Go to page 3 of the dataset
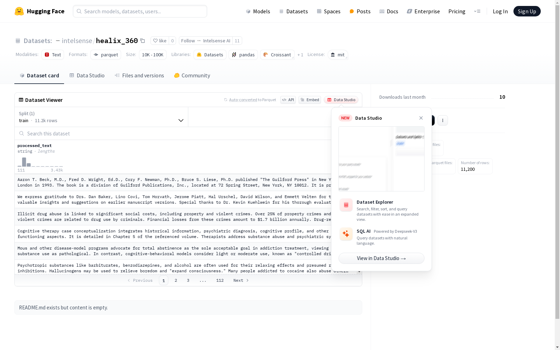The width and height of the screenshot is (560, 350). coord(188,280)
